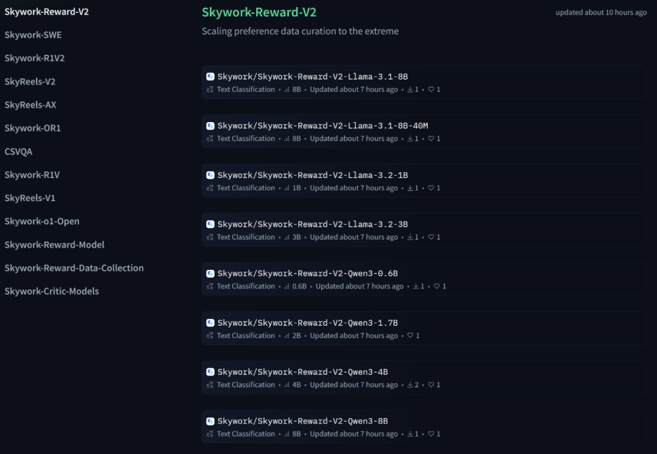Viewport: 657px width, 454px height.
Task: Click the '1B' size label on Llama-3.2-1B row
Action: (x=297, y=188)
